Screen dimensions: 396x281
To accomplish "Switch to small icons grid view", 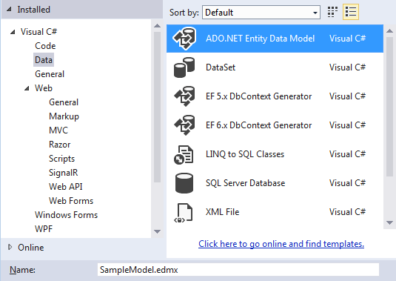I will tap(332, 12).
